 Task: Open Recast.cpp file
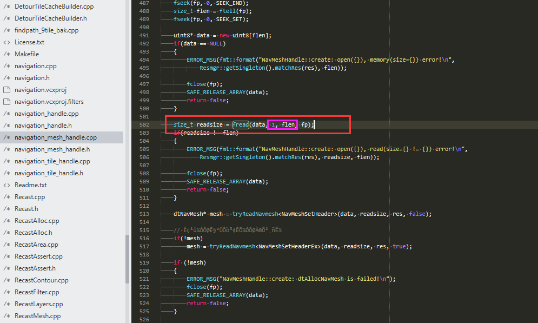point(30,197)
